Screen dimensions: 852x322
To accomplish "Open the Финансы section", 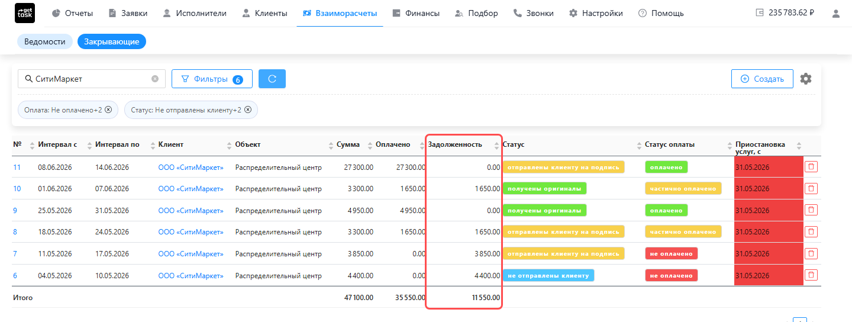I will tap(416, 13).
